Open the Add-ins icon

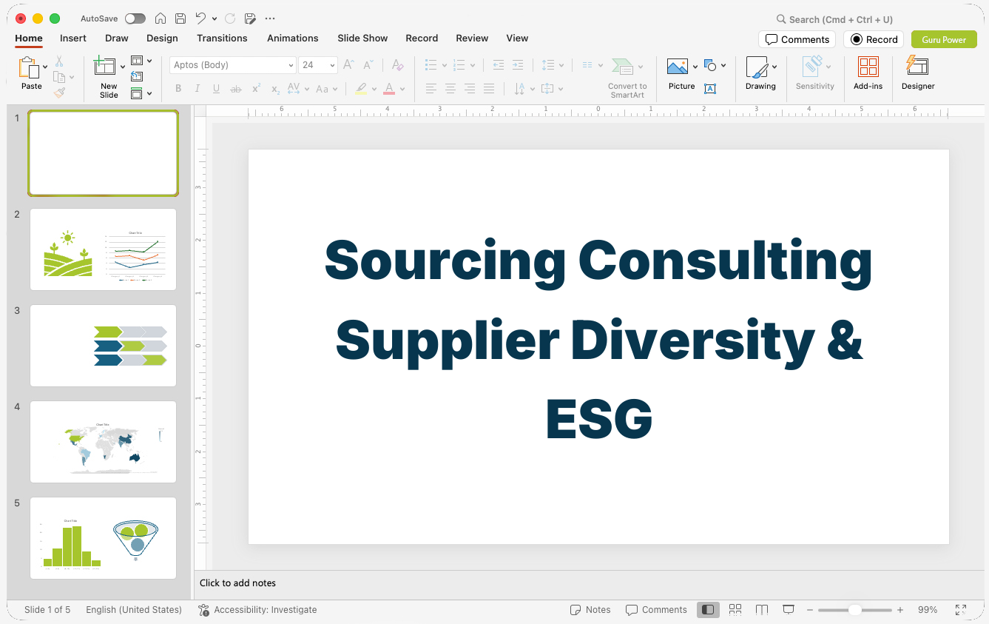[868, 67]
